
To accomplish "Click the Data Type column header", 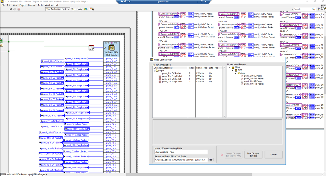I will [215, 68].
